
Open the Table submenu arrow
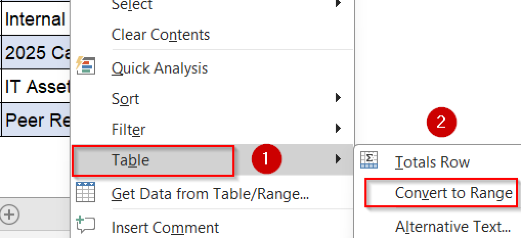[x=338, y=159]
